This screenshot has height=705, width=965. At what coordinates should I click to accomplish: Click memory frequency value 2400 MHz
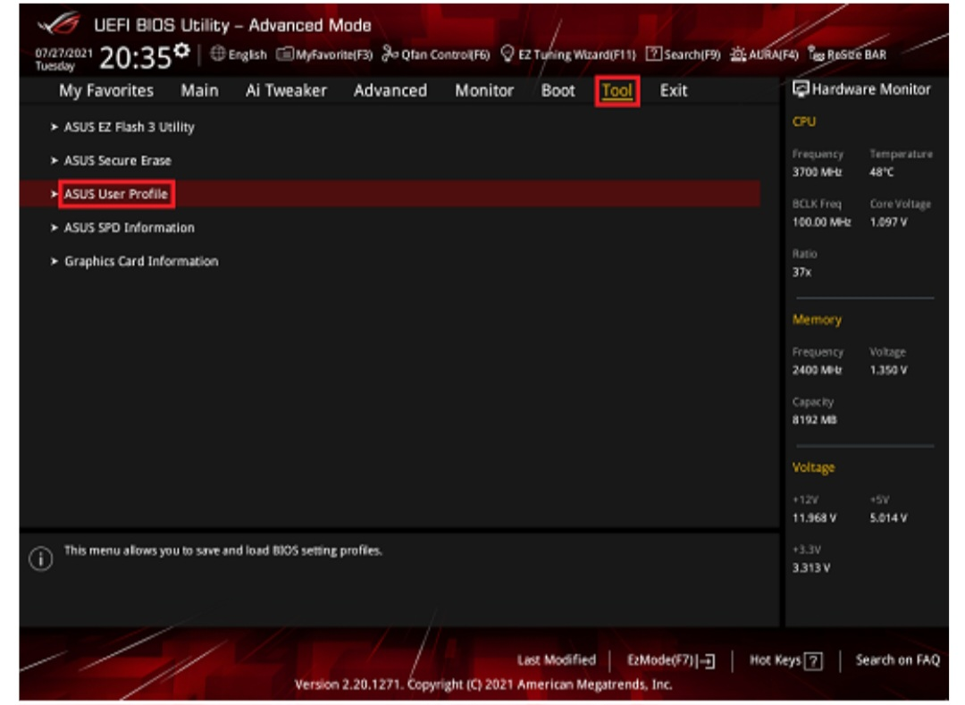click(x=817, y=370)
